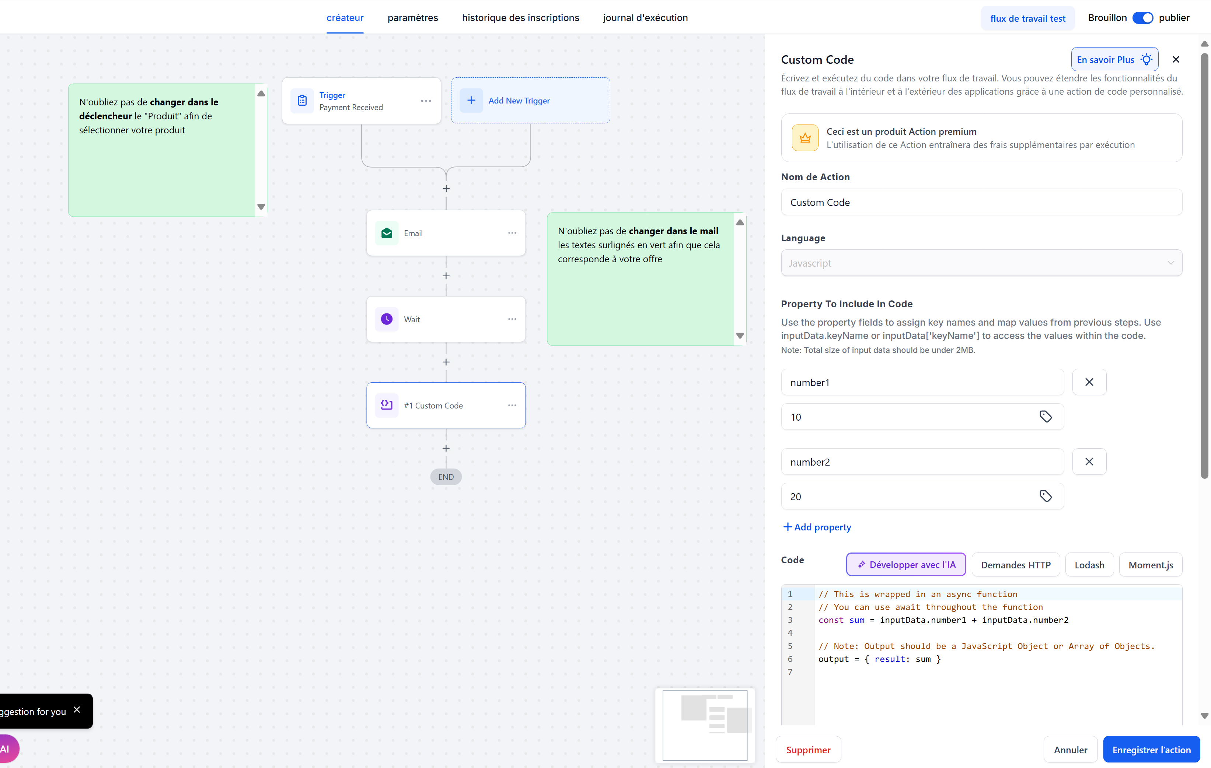The width and height of the screenshot is (1211, 768).
Task: Select the Moment.js snippet button
Action: 1151,564
